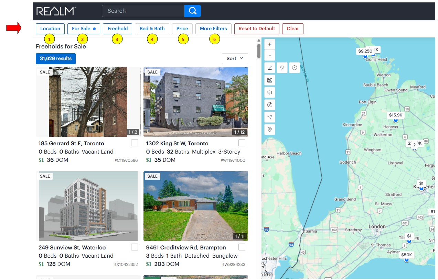Image resolution: width=438 pixels, height=280 pixels.
Task: Choose the circle radius drawing tool
Action: pyautogui.click(x=295, y=68)
